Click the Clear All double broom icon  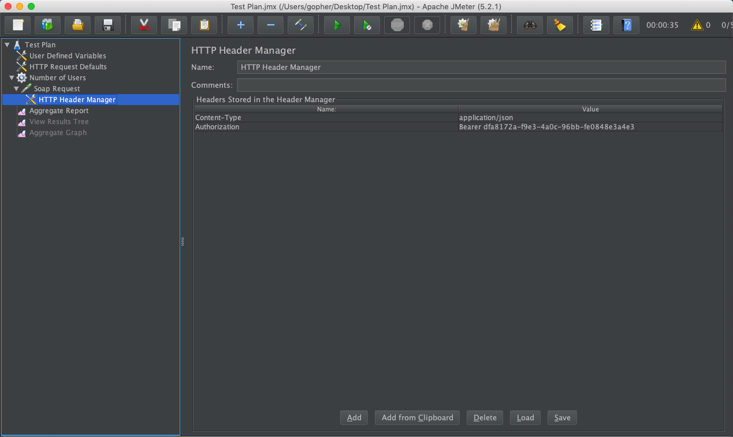tap(493, 25)
